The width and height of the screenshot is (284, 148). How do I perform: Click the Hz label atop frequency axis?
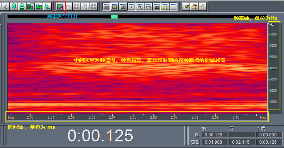point(272,25)
